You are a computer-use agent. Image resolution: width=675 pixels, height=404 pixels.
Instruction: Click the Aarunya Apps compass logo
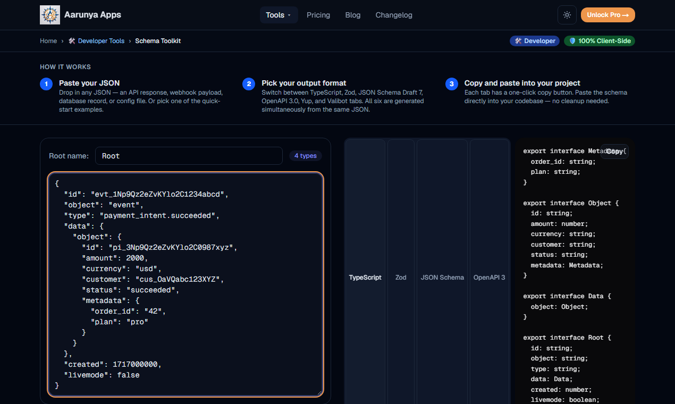pos(50,15)
